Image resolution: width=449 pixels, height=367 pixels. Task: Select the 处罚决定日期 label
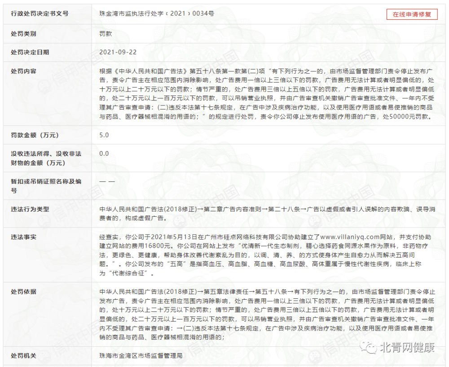pos(30,52)
